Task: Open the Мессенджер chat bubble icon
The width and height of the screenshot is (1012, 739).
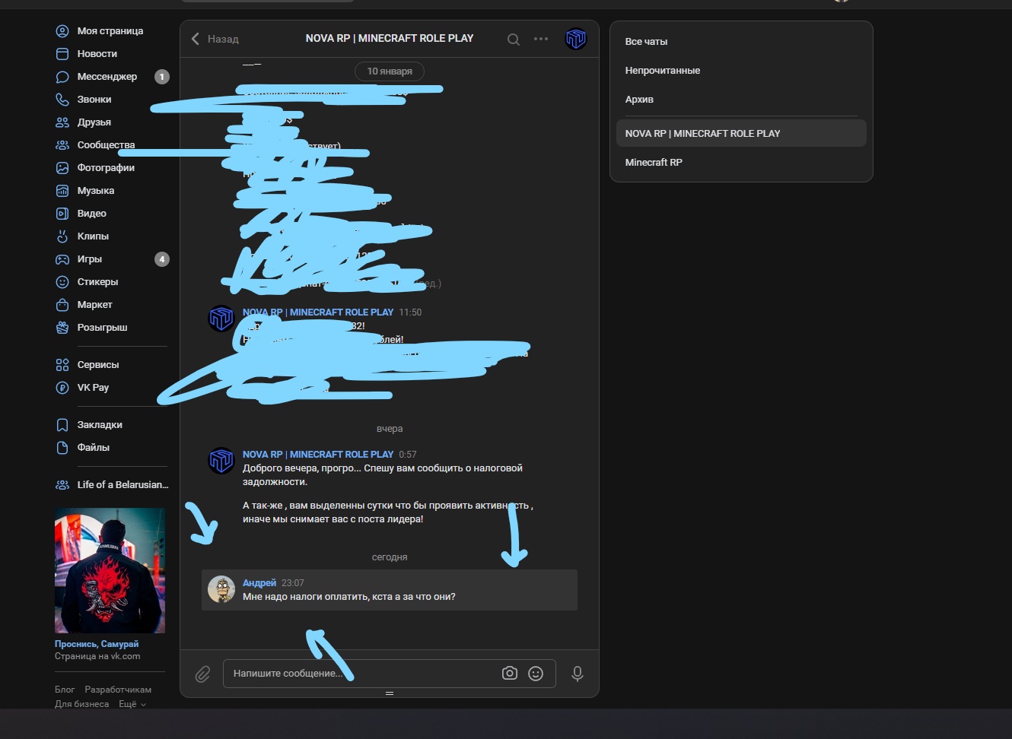Action: pos(62,77)
